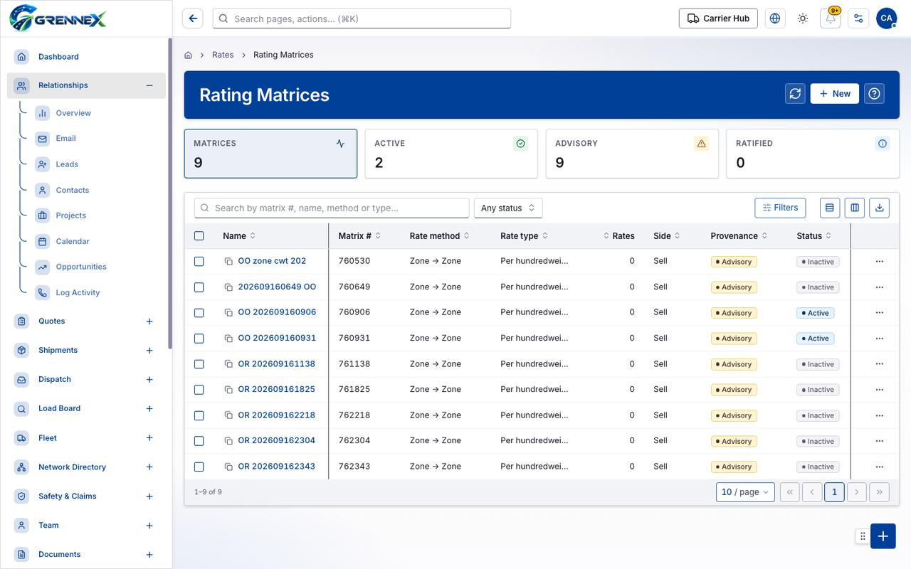Click the New matrix button

(x=835, y=94)
